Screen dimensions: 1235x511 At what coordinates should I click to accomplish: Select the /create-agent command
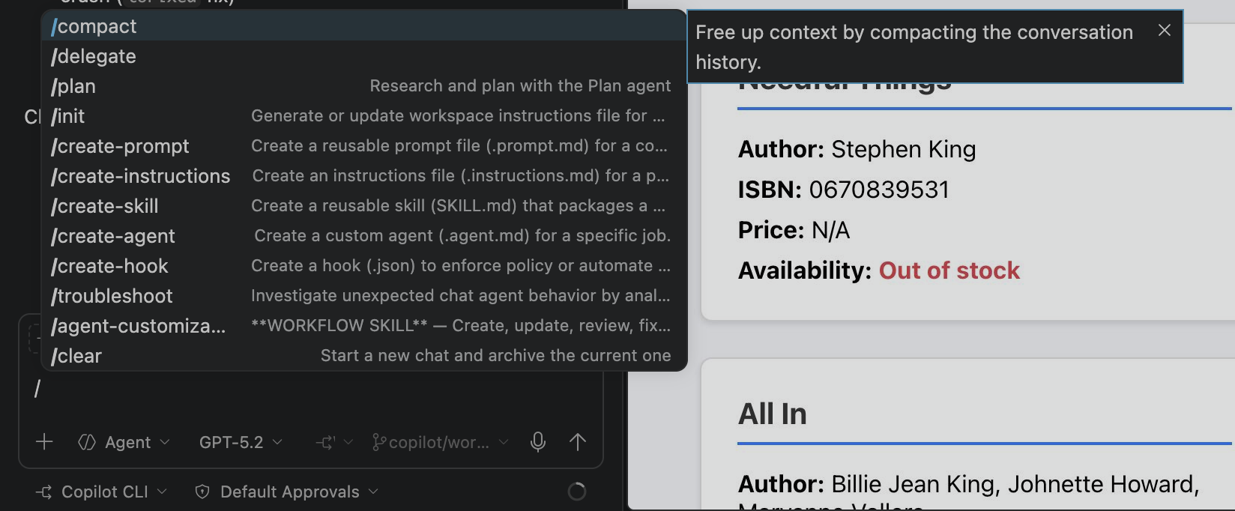pos(364,236)
